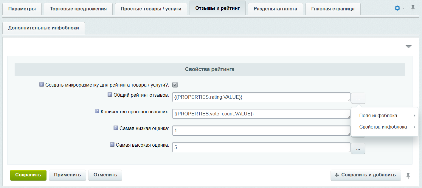Open the dropdown arrow beside the gear
The height and width of the screenshot is (188, 422).
pos(404,8)
